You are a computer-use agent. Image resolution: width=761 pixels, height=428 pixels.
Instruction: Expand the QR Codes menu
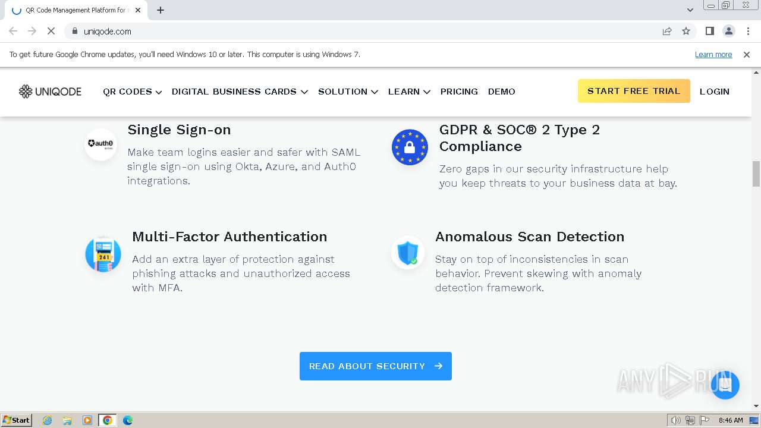tap(132, 92)
